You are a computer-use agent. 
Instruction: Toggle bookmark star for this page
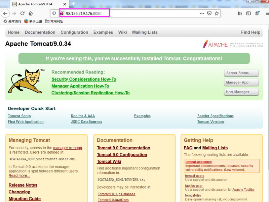(x=217, y=13)
